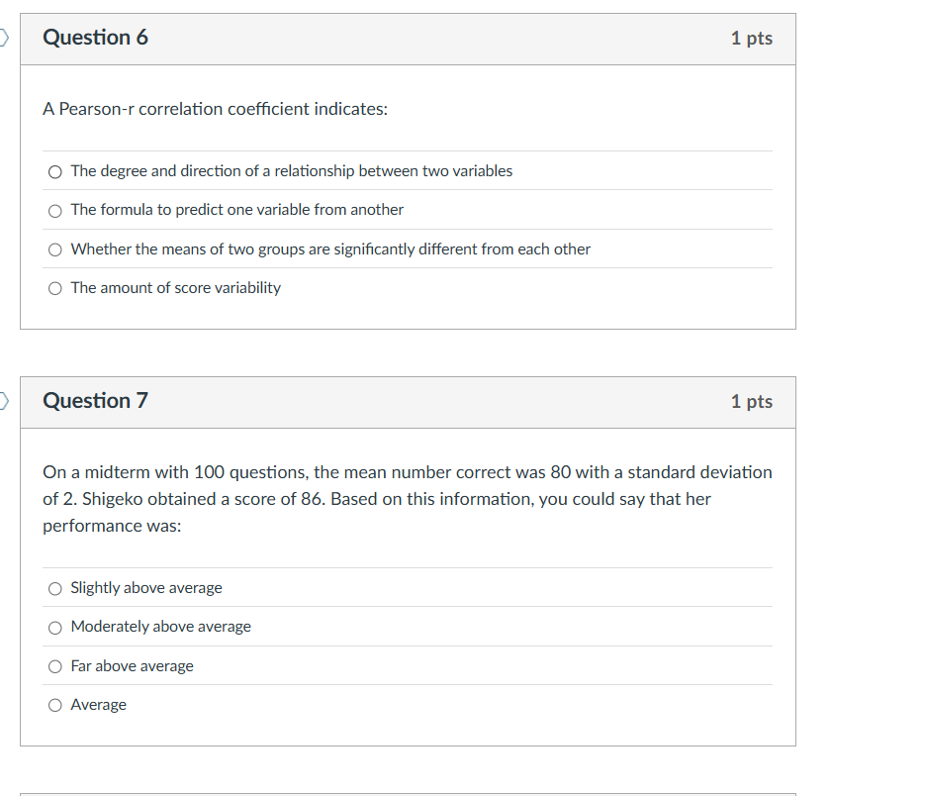Viewport: 925px width, 796px height.
Task: Select "Slightly above average" for Question 7
Action: tap(55, 588)
